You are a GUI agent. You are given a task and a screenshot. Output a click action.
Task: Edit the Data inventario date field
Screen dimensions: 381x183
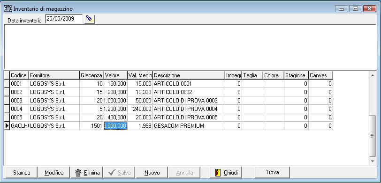coord(64,19)
